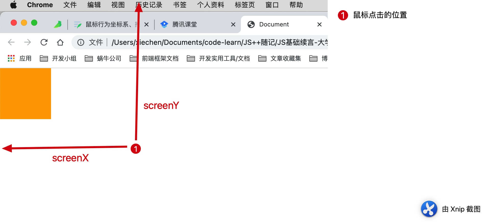Close the 腾讯课堂 tab
The image size is (491, 224).
point(233,24)
